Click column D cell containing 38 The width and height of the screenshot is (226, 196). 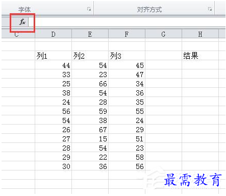pyautogui.click(x=54, y=92)
